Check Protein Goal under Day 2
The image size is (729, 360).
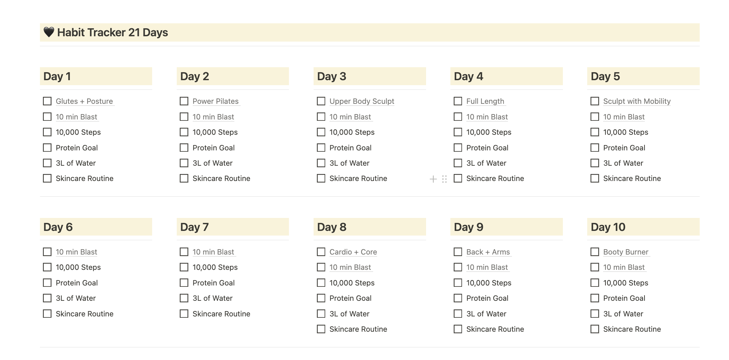[x=184, y=147]
